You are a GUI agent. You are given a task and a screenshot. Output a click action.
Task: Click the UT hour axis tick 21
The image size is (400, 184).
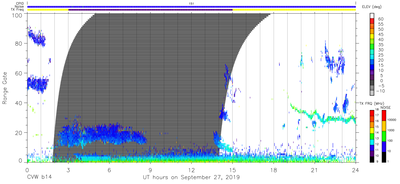click(x=315, y=170)
